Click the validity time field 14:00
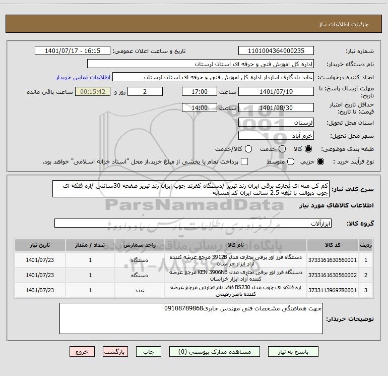 coord(200,108)
